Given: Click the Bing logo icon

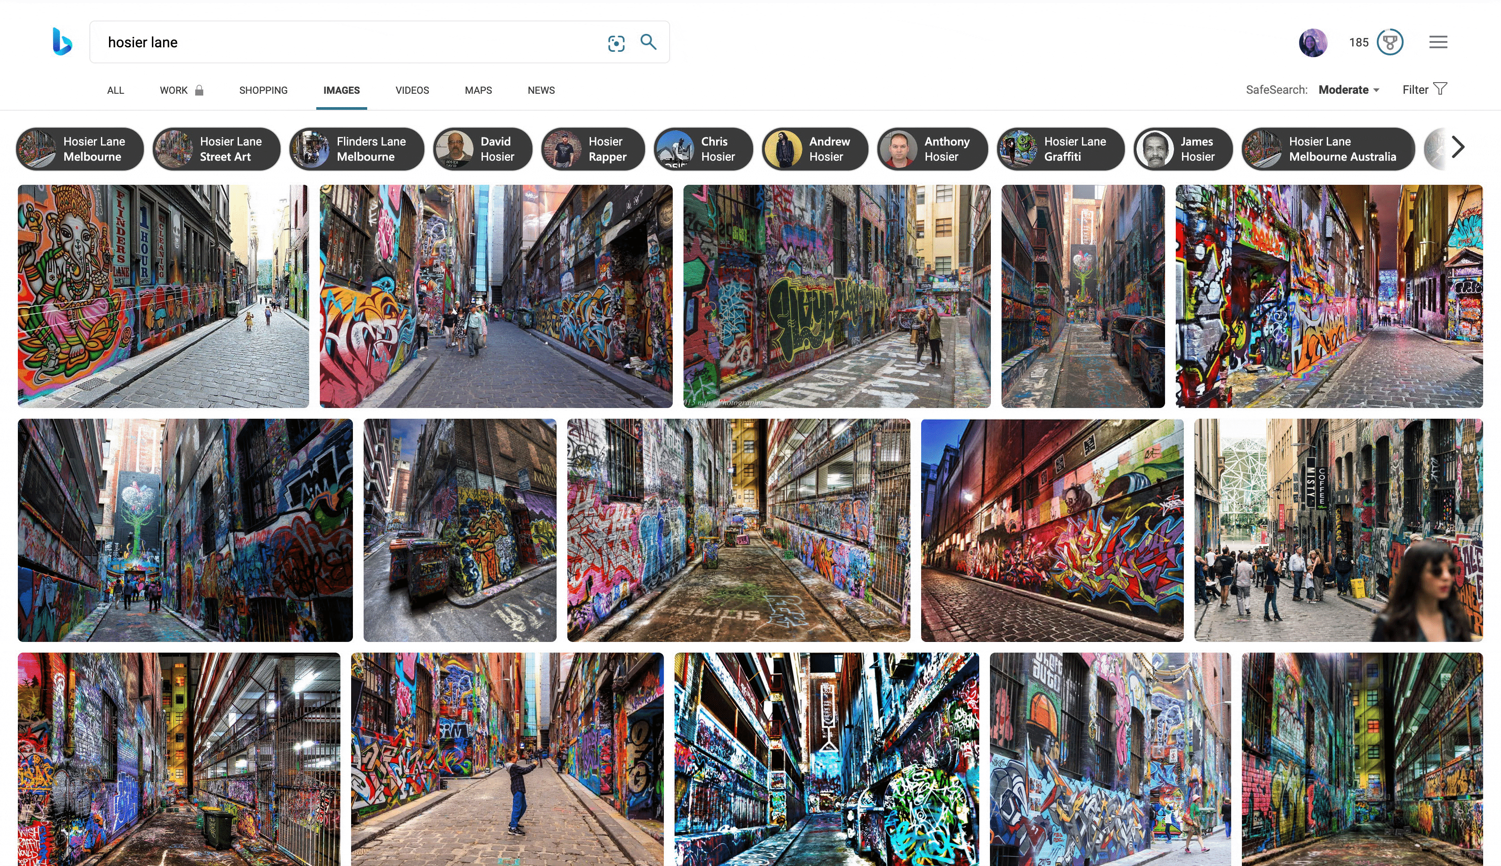Looking at the screenshot, I should point(62,42).
